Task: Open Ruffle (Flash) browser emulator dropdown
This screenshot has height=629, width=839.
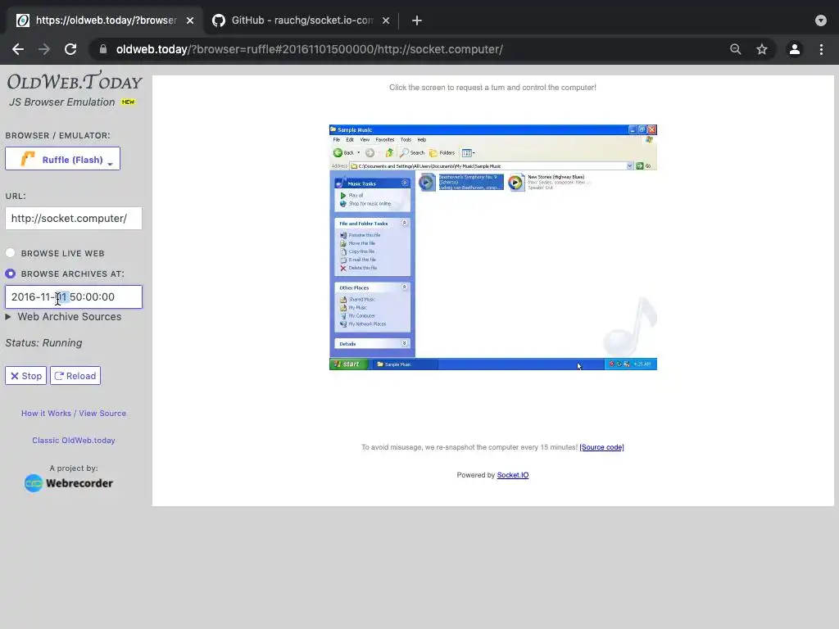Action: click(x=62, y=159)
